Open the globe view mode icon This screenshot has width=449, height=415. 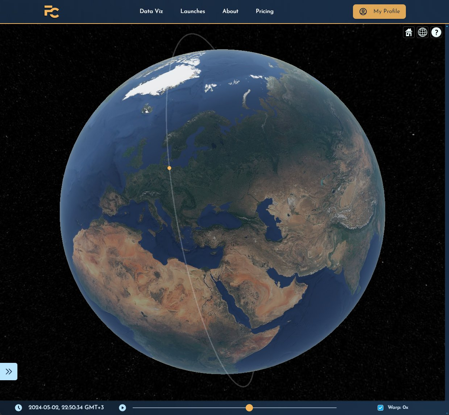(423, 32)
